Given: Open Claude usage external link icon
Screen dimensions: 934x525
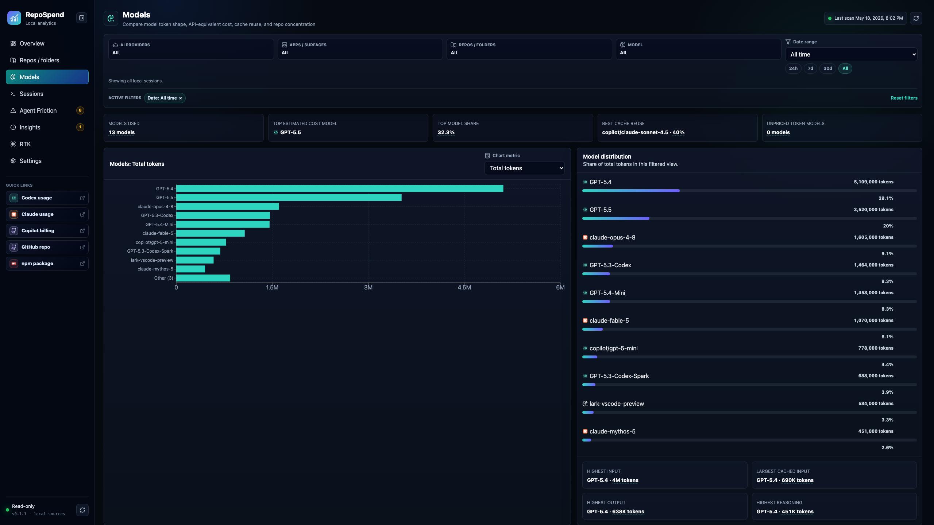Looking at the screenshot, I should click(x=82, y=214).
